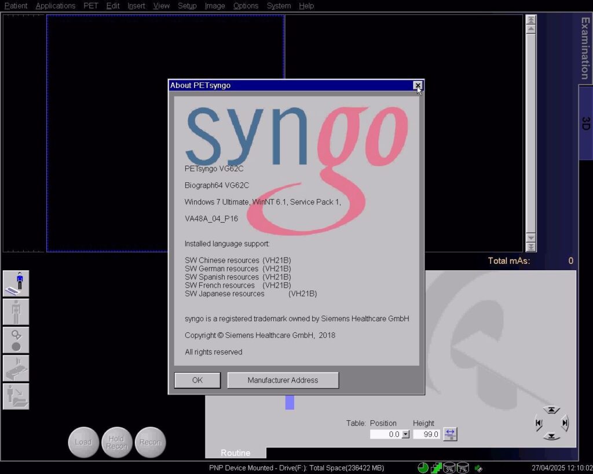Click the green pie chart status icon
The height and width of the screenshot is (474, 593).
(x=423, y=468)
